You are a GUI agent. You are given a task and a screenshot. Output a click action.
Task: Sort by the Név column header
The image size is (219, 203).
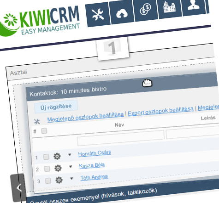[x=119, y=125]
